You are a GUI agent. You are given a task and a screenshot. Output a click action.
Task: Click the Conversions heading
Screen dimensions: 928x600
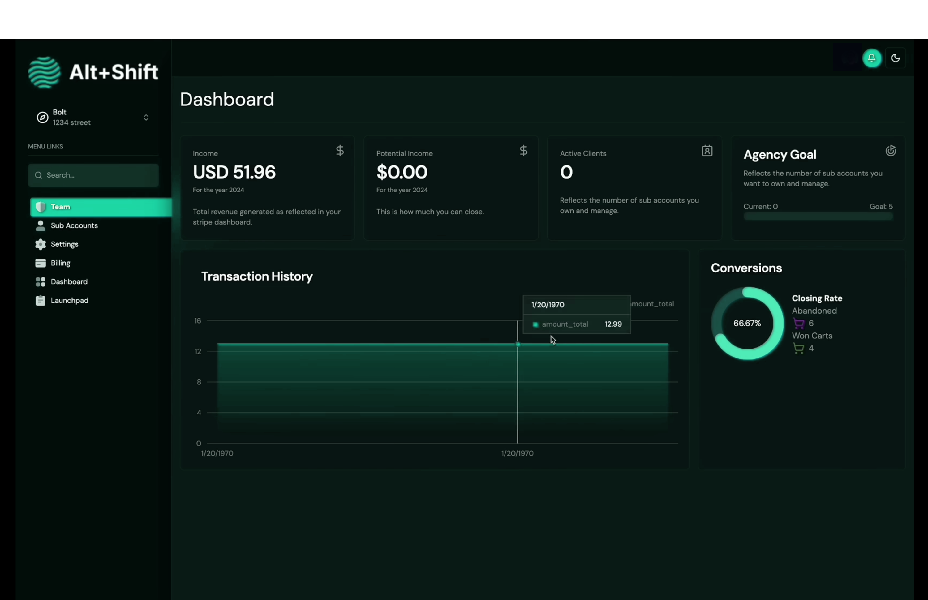click(746, 268)
